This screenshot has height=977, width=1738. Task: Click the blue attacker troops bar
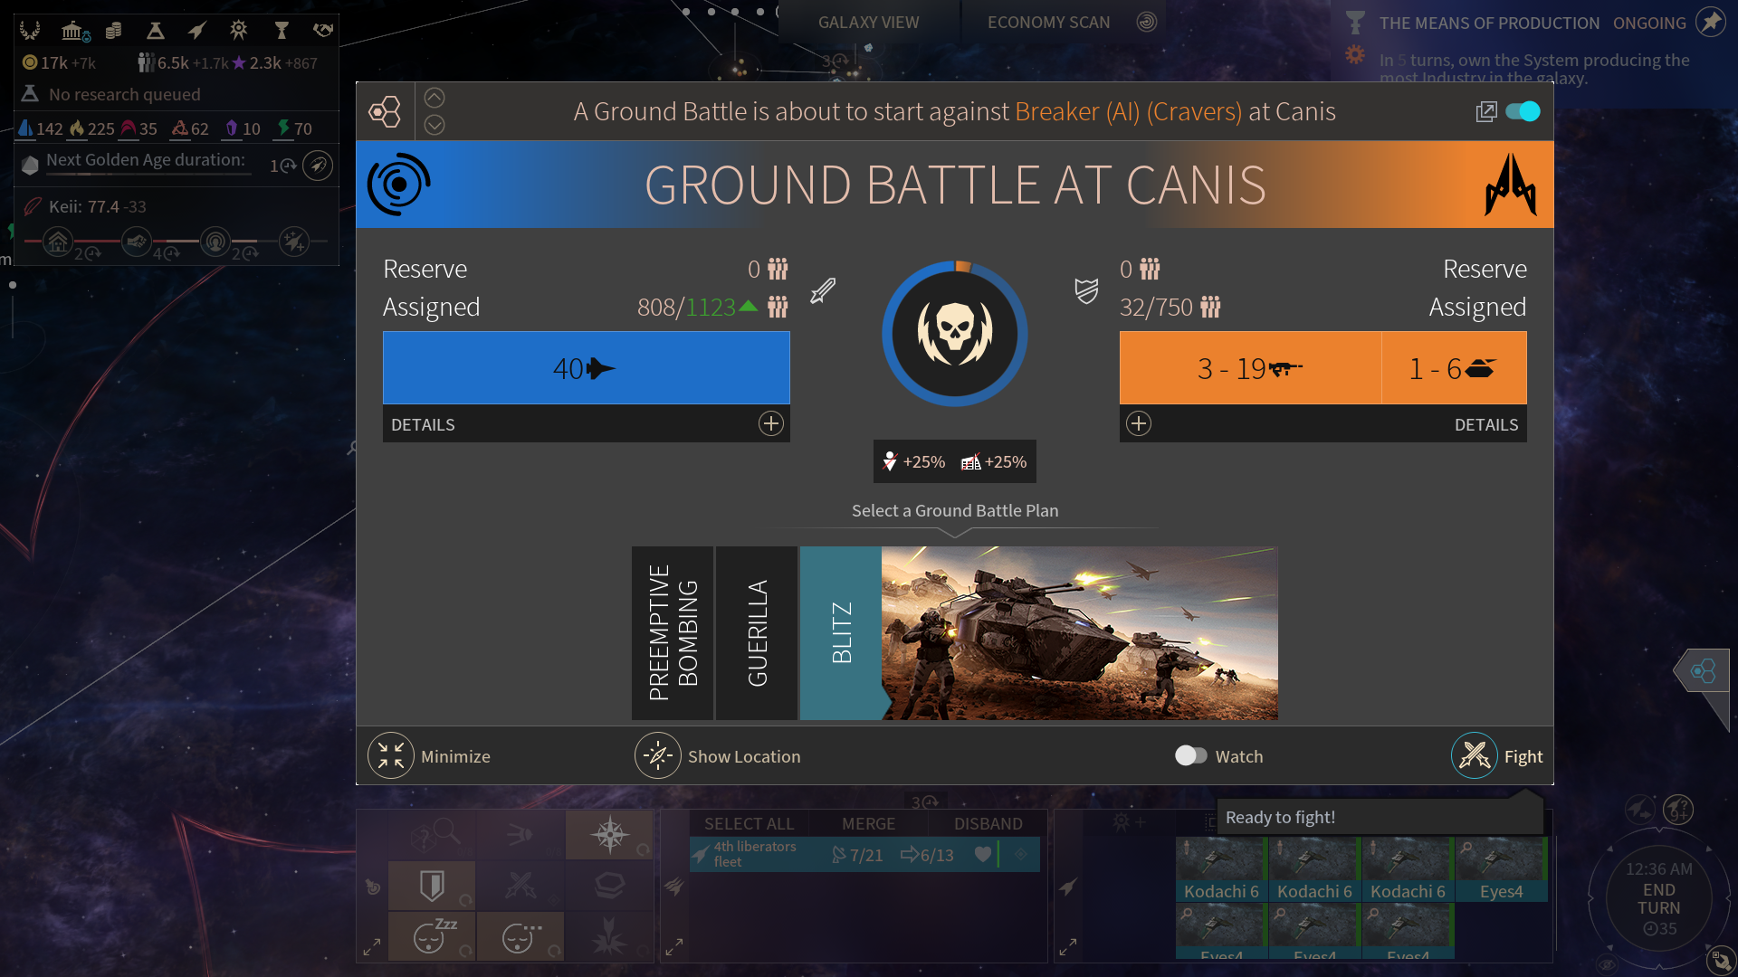pos(586,367)
